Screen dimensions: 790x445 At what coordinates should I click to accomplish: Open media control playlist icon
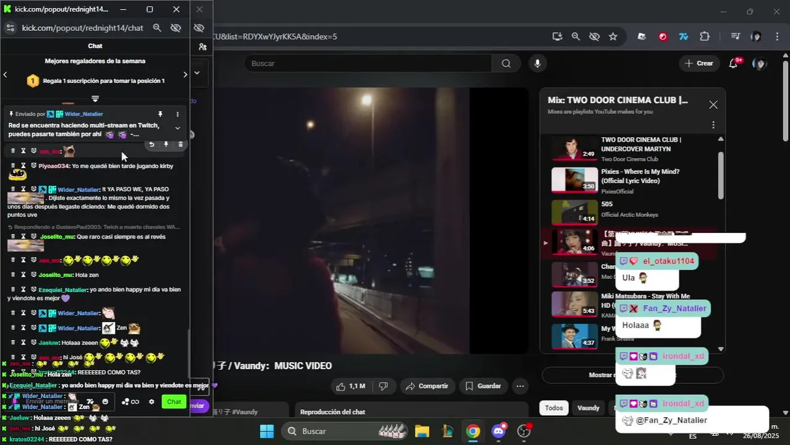coord(735,36)
